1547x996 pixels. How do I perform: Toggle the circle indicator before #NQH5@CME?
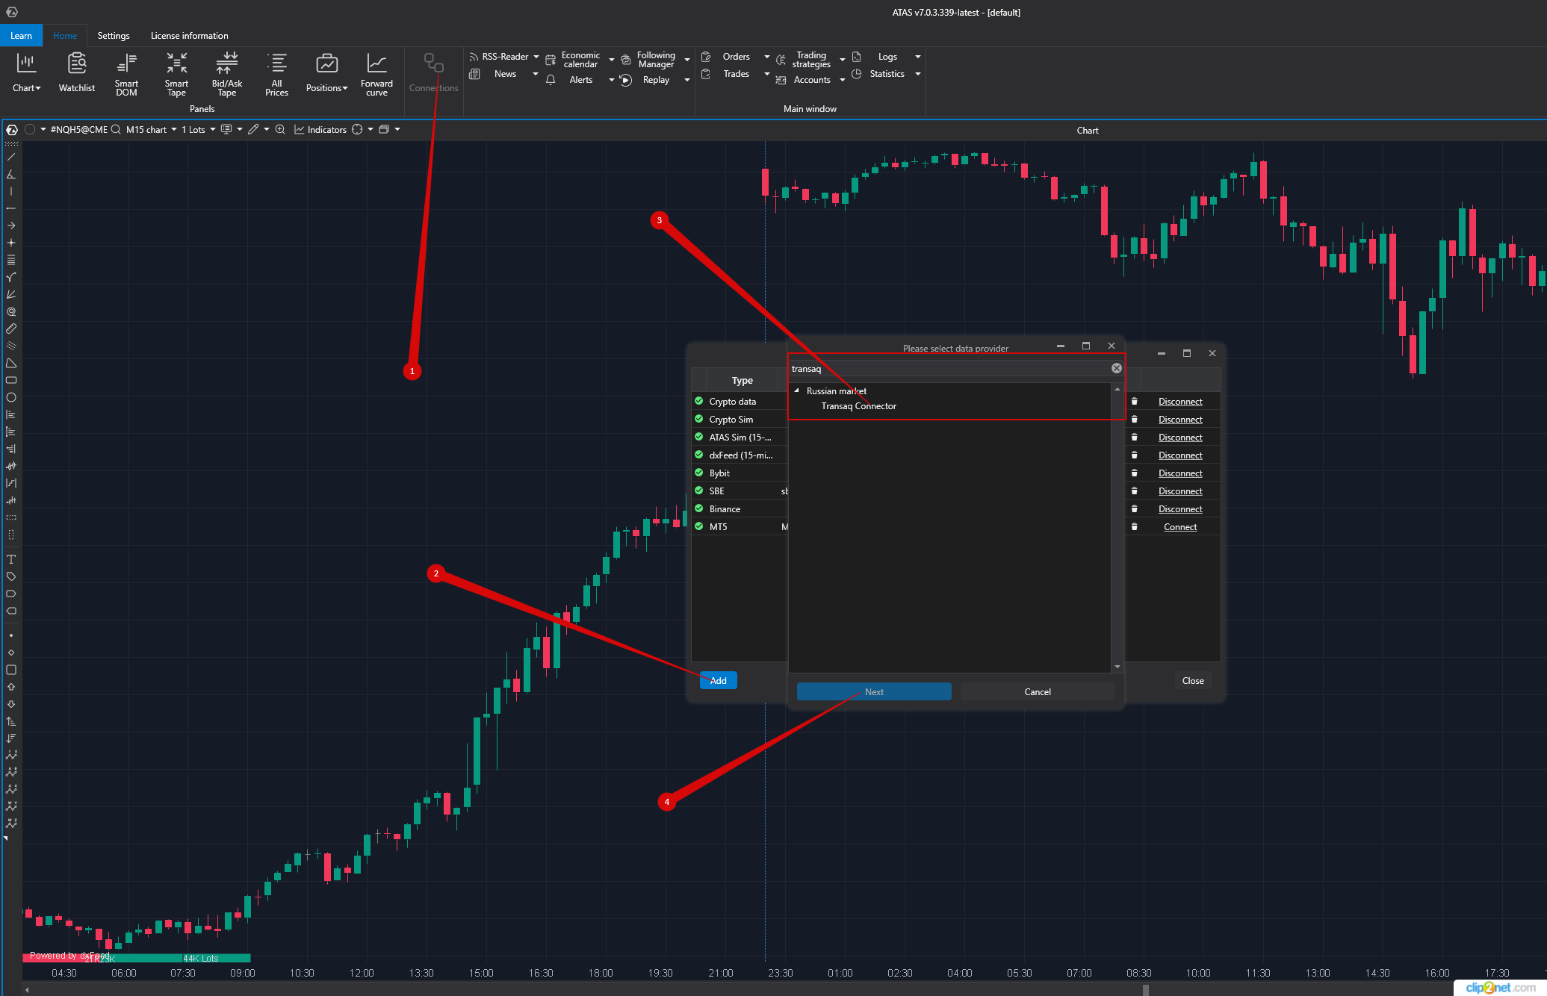(x=30, y=129)
